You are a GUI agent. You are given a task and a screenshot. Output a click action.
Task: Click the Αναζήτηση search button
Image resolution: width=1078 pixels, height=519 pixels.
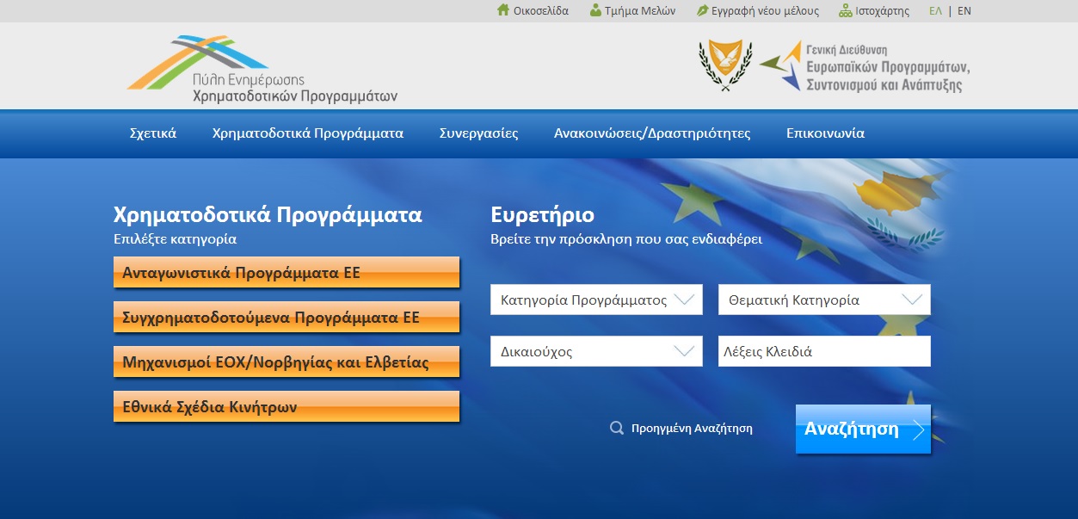point(863,429)
